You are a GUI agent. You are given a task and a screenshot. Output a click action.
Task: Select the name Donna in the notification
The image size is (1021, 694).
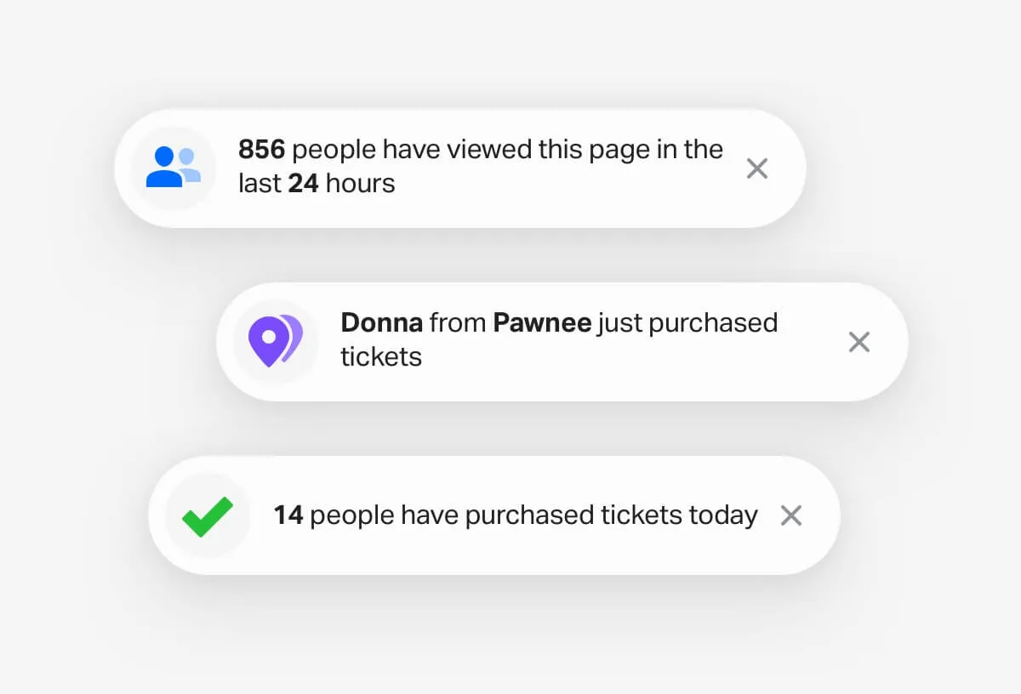tap(382, 323)
